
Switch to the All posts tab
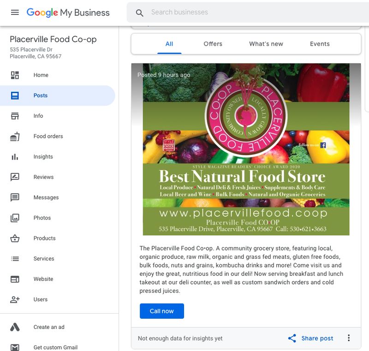(169, 44)
